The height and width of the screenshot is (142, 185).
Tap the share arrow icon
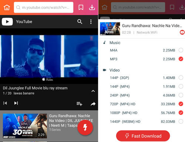click(x=93, y=104)
